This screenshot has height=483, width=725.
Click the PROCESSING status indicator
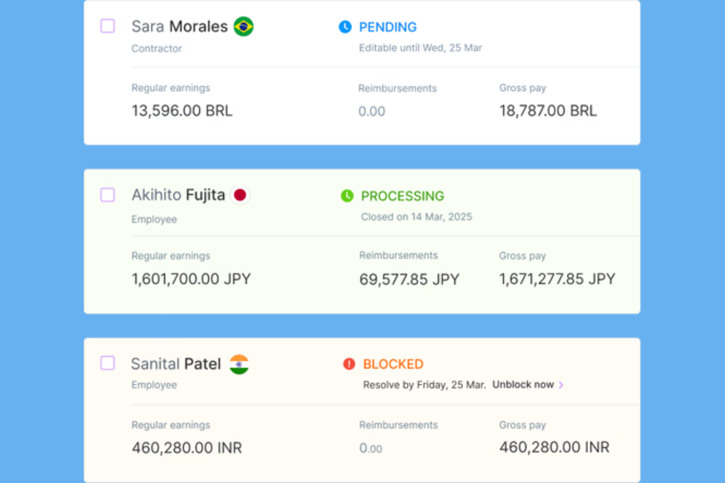(x=402, y=196)
